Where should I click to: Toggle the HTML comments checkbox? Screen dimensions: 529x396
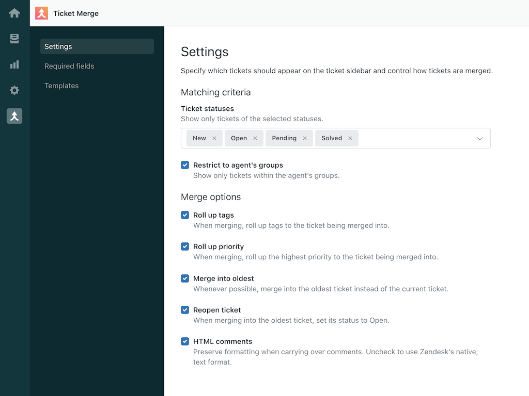[185, 341]
